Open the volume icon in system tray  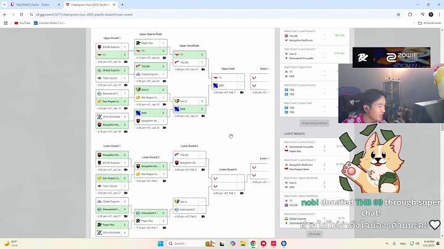pyautogui.click(x=417, y=243)
